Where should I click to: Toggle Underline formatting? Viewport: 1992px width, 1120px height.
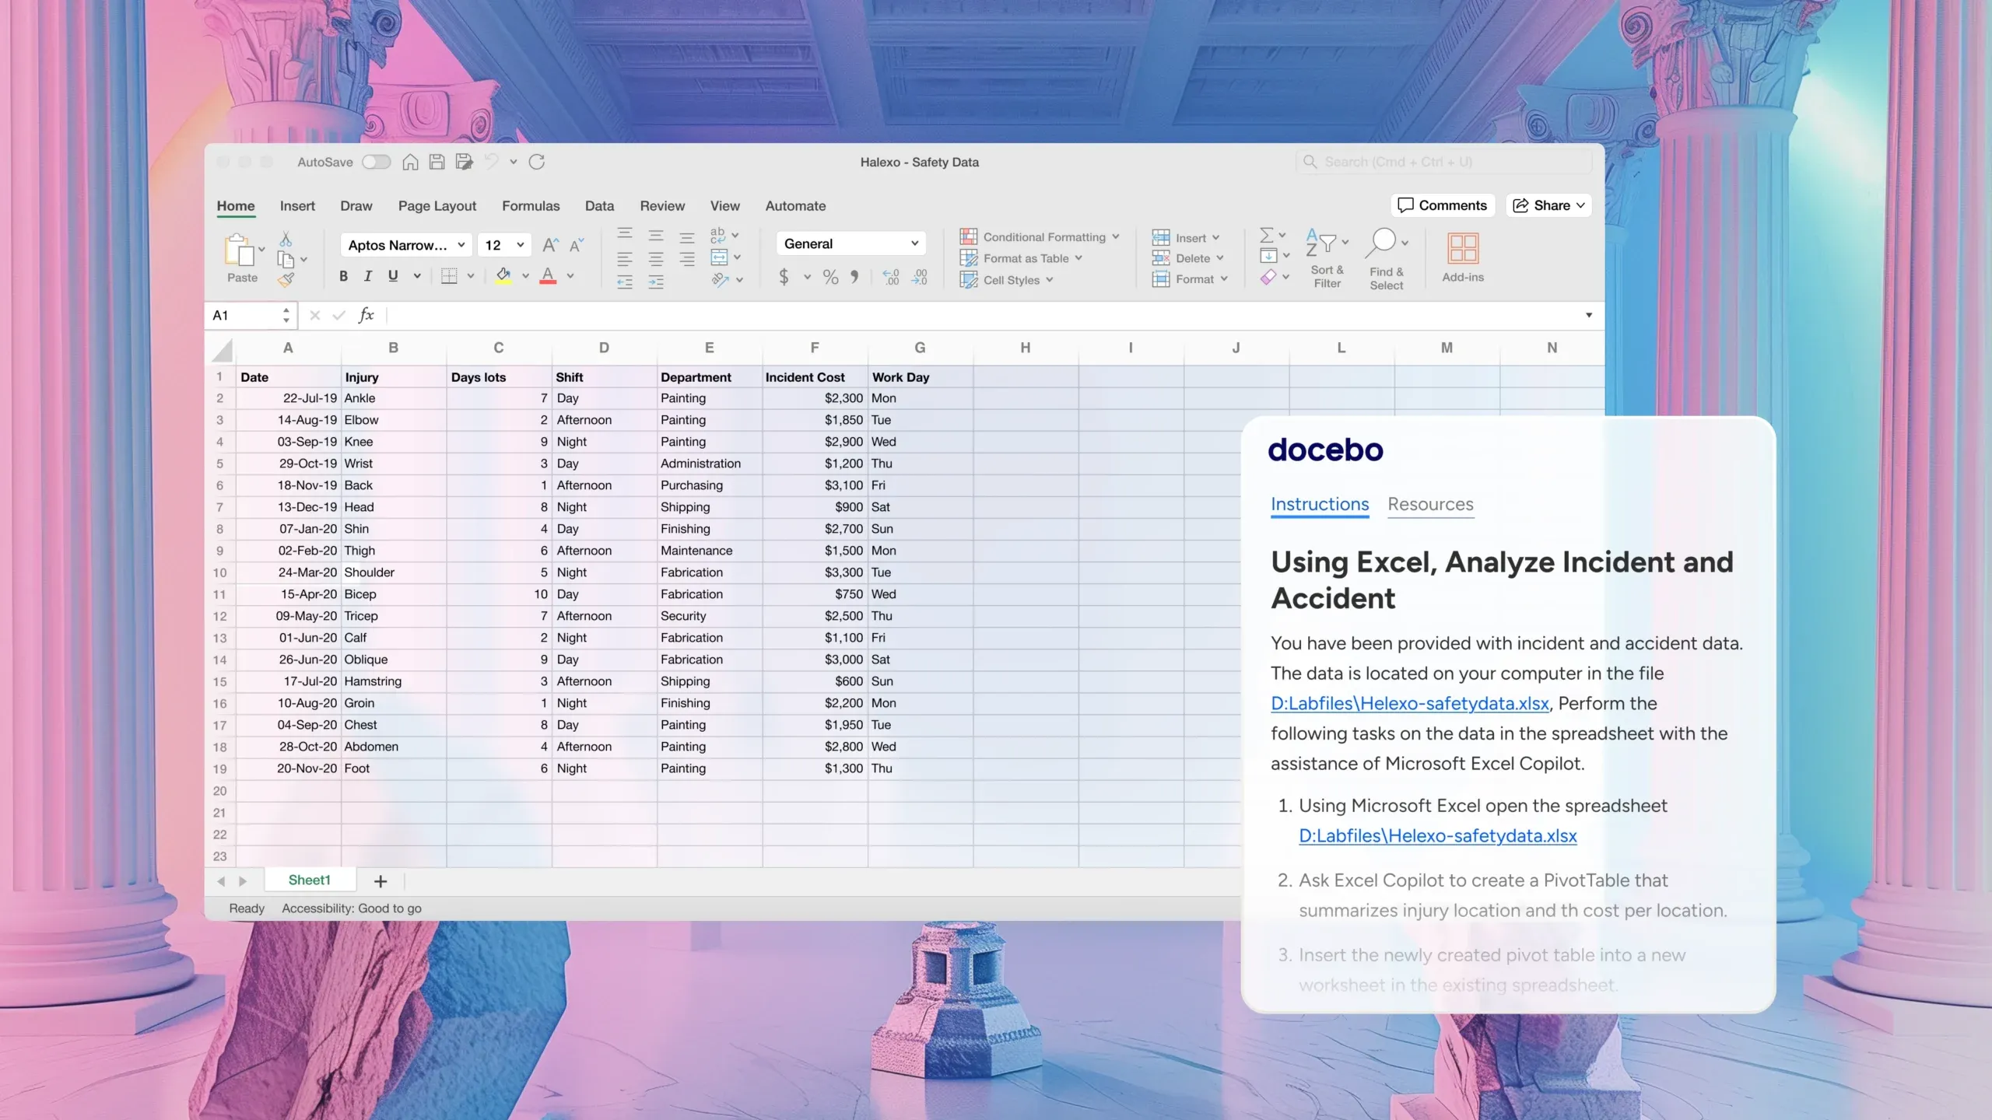click(393, 276)
